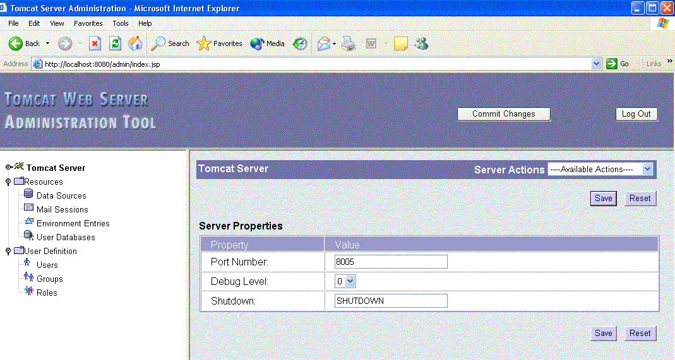Open the Available Actions dropdown

(x=647, y=169)
